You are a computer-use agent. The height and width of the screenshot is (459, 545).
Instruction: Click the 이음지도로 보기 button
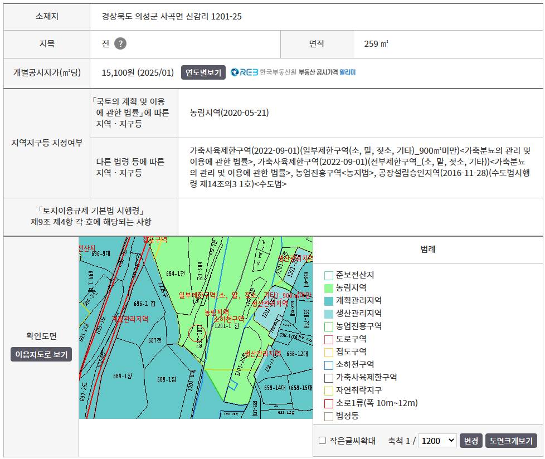tap(41, 354)
